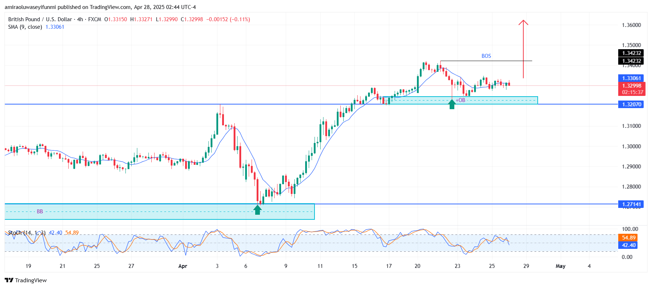Click the Stoch (14, 1, 3) indicator label

pyautogui.click(x=27, y=233)
